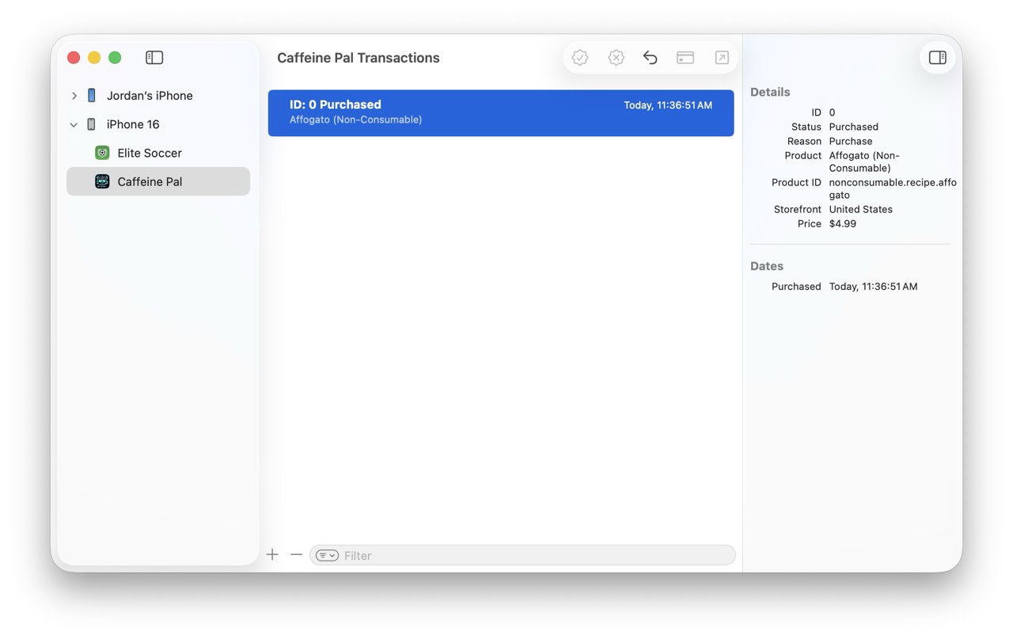Close the window with the red button
This screenshot has height=639, width=1013.
[x=74, y=58]
